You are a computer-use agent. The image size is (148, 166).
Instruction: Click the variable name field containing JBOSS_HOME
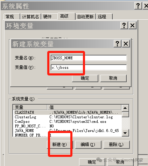(x=89, y=58)
